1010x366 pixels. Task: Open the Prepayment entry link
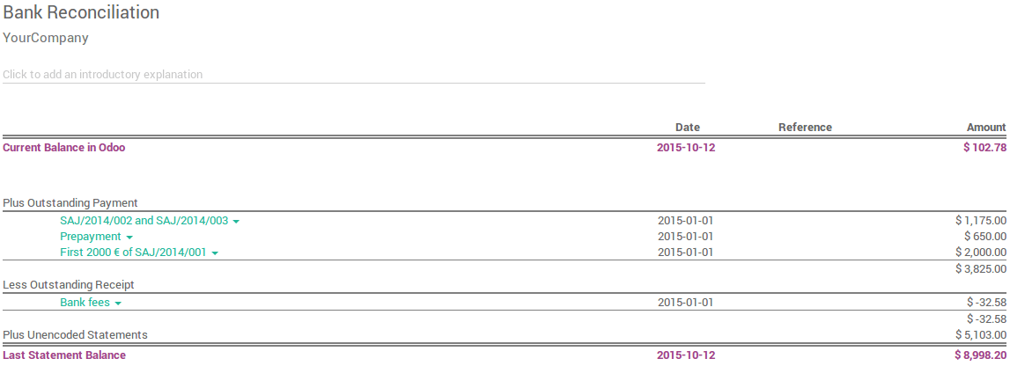(91, 237)
